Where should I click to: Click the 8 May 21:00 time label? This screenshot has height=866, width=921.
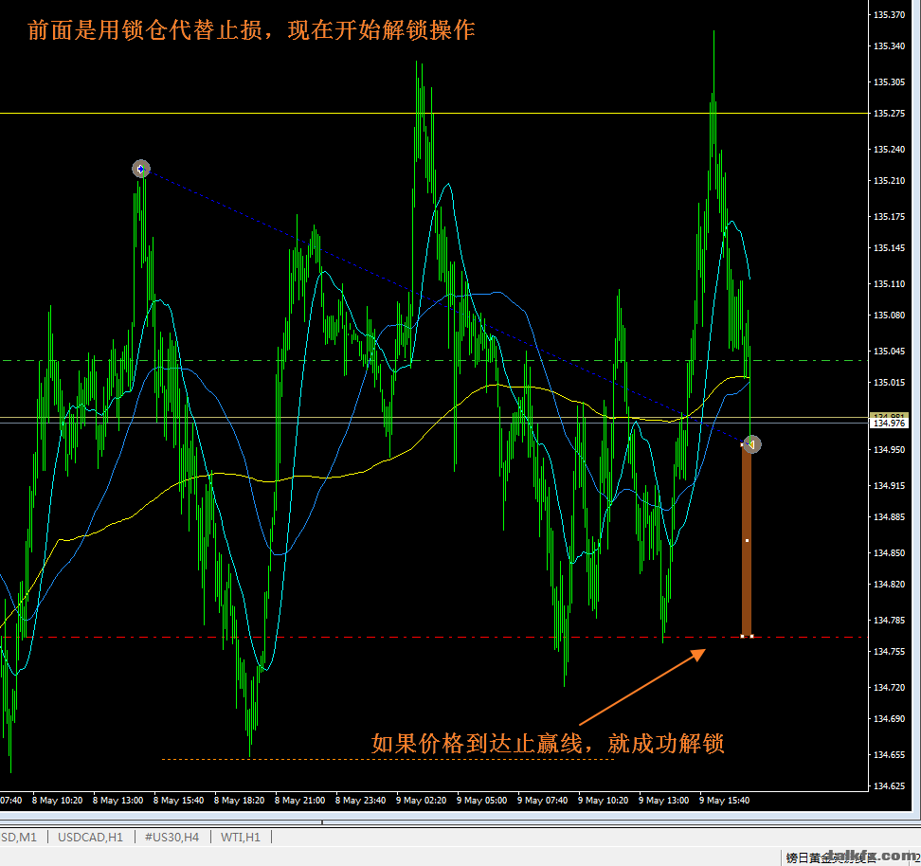[x=300, y=801]
